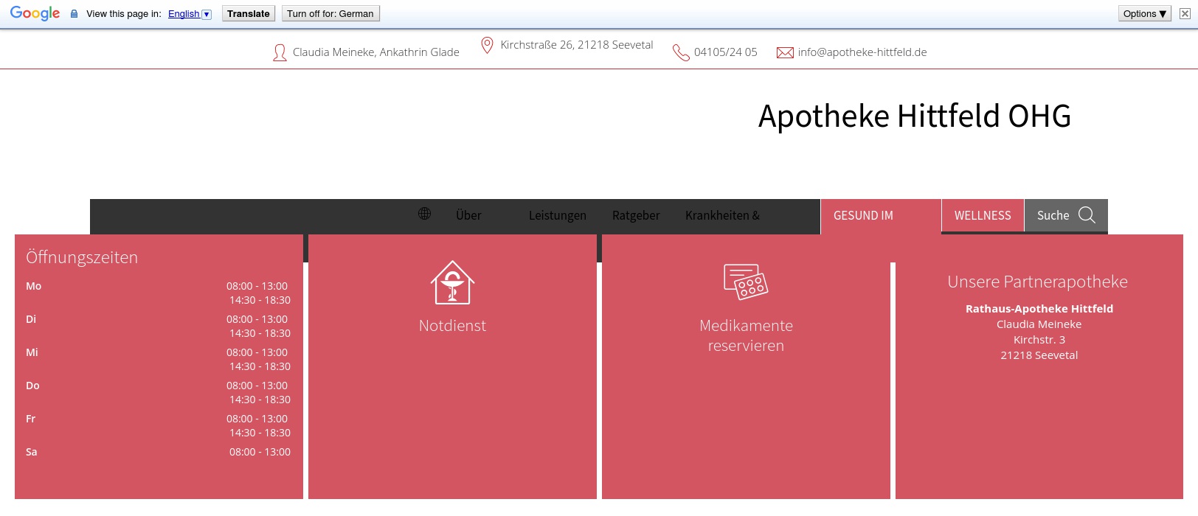Screen dimensions: 1198x516
Task: Open the info@apotheke-hittfeld.de email link
Action: click(x=862, y=52)
